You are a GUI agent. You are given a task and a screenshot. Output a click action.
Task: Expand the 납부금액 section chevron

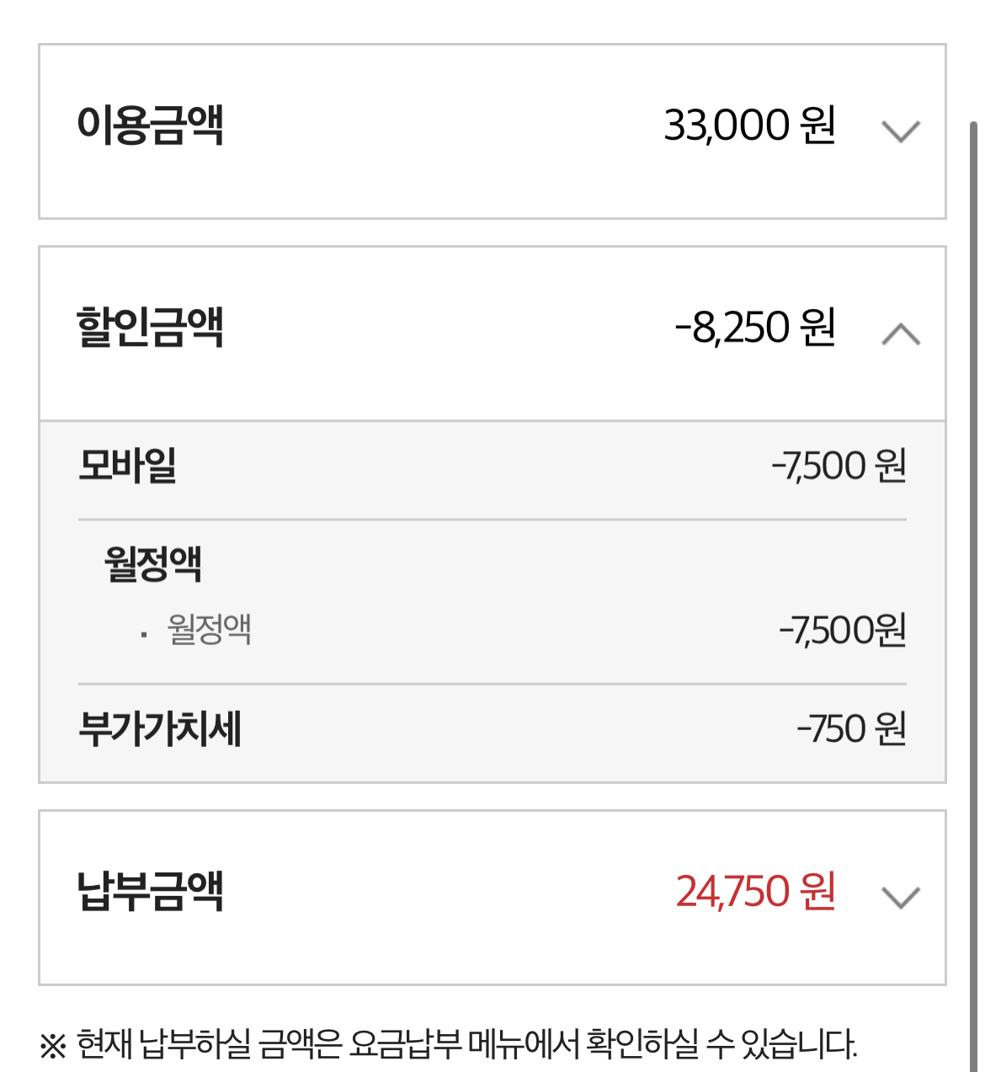click(x=900, y=898)
